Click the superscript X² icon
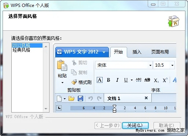 pyautogui.click(x=165, y=80)
